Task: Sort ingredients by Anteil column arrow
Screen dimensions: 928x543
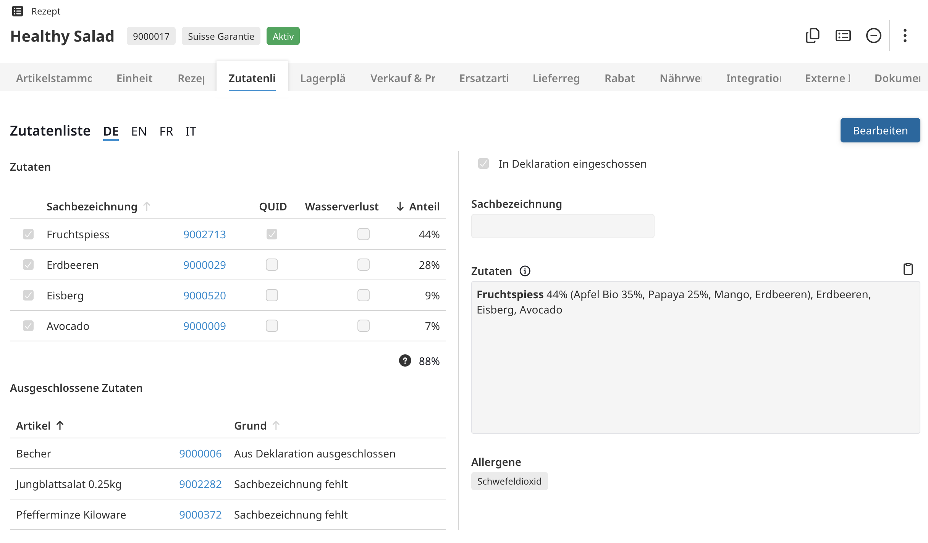Action: click(x=400, y=207)
